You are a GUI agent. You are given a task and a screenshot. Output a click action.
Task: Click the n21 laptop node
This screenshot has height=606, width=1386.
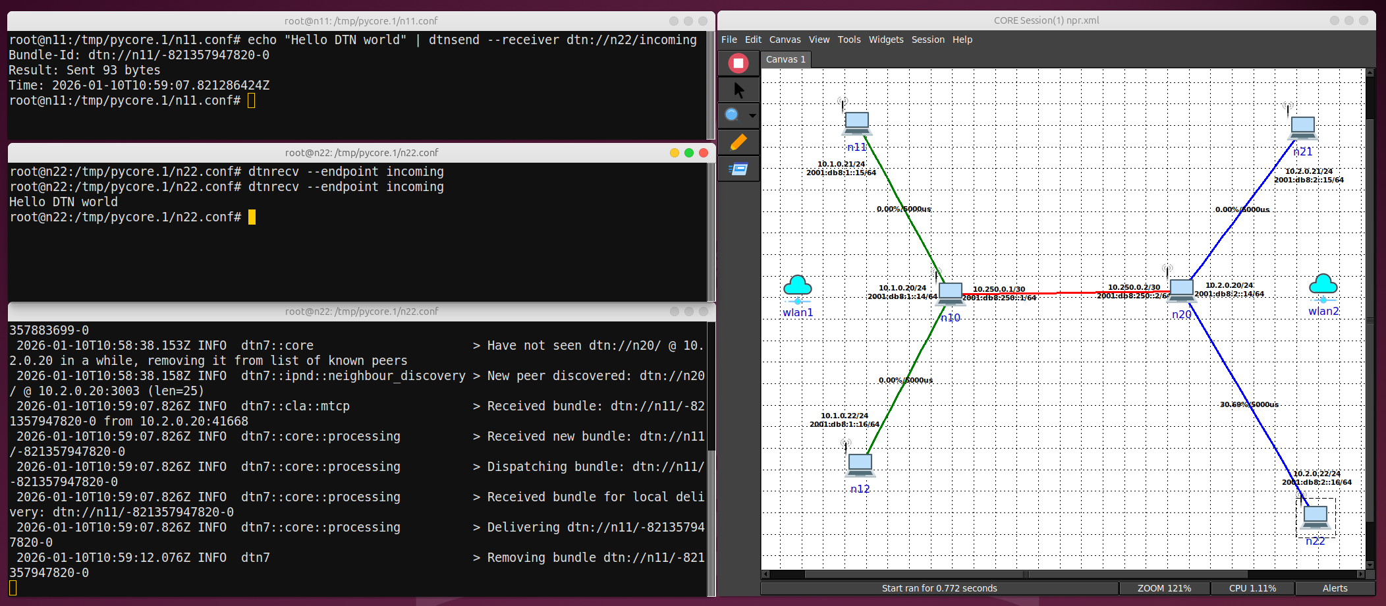(x=1302, y=127)
